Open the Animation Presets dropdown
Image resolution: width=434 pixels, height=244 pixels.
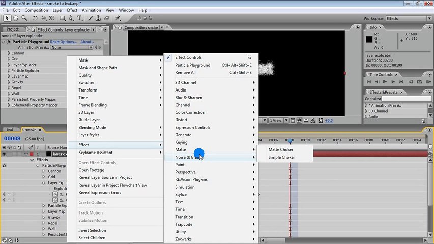tap(72, 48)
